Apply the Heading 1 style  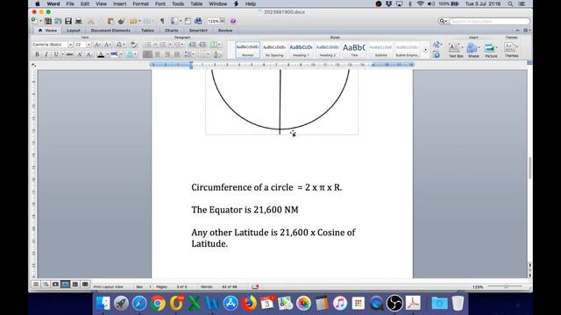(301, 50)
